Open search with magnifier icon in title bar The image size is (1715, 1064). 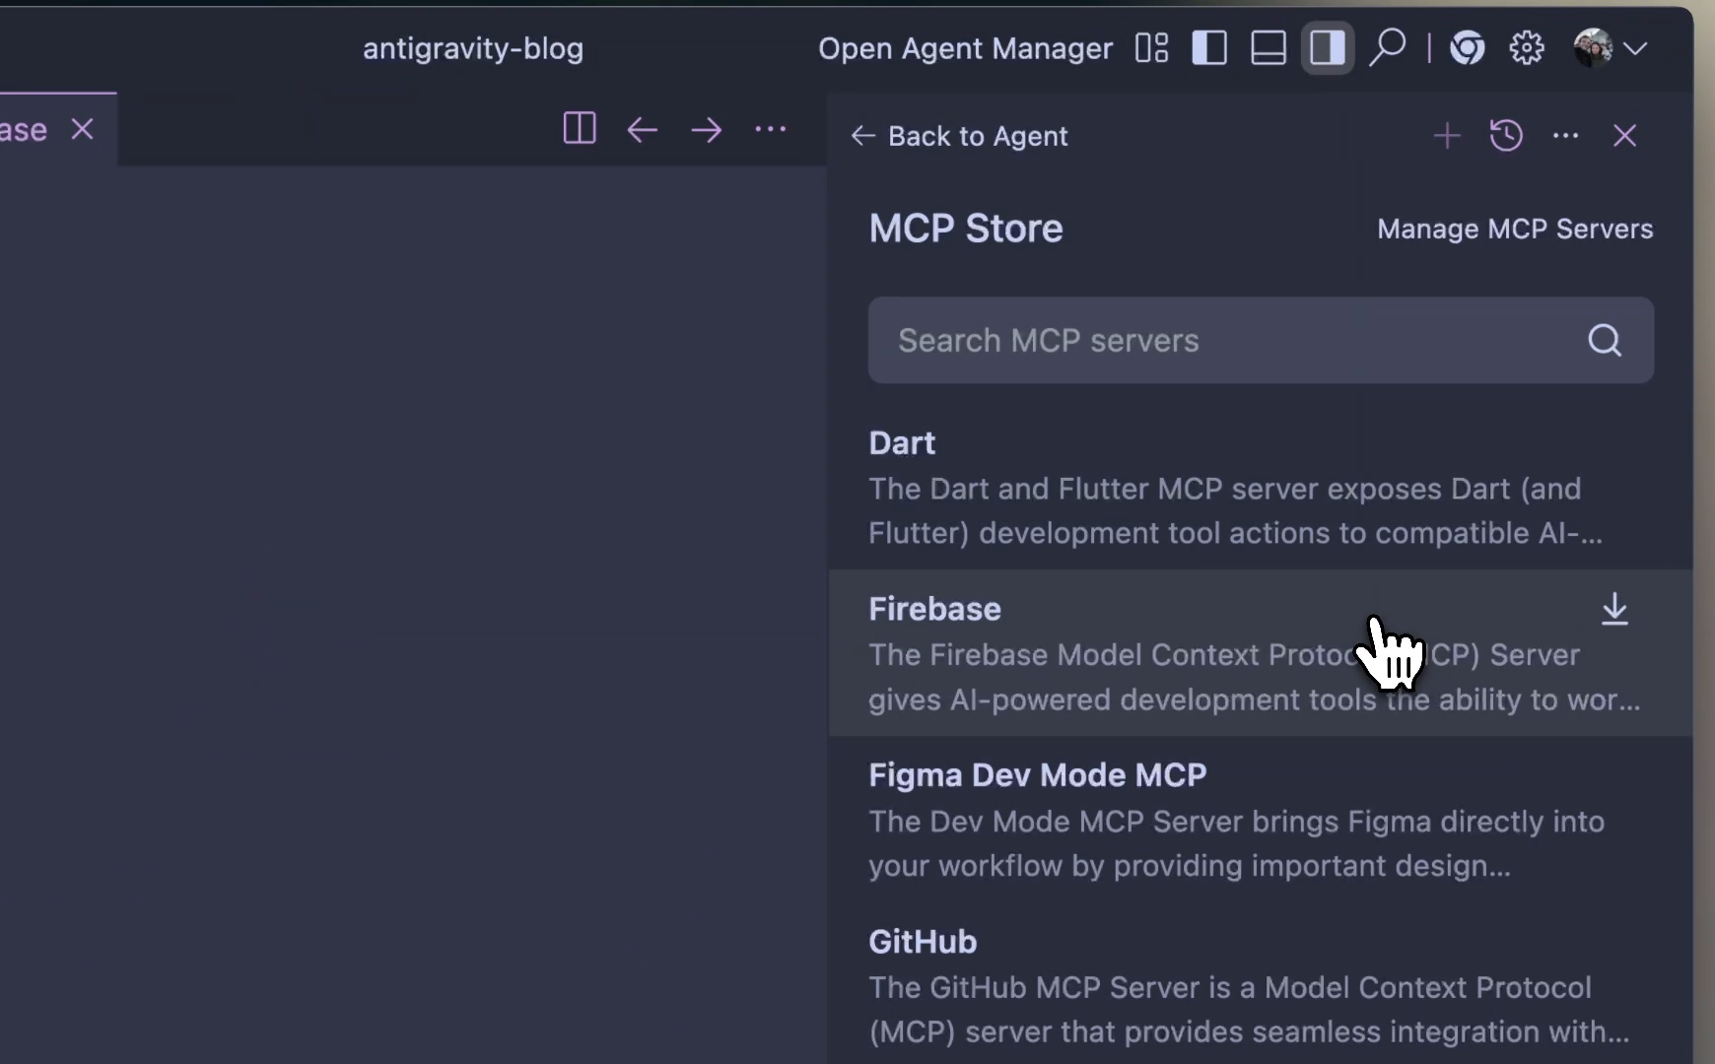tap(1388, 47)
